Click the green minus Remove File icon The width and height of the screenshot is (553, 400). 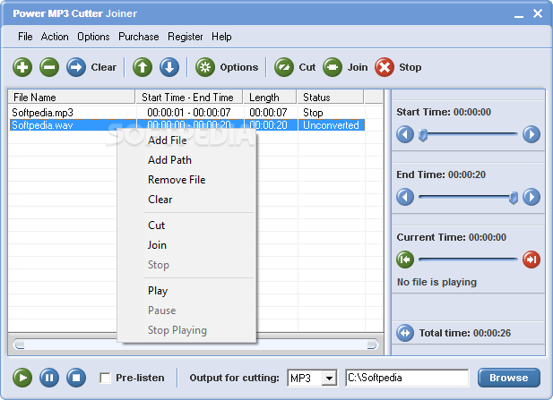(x=49, y=67)
